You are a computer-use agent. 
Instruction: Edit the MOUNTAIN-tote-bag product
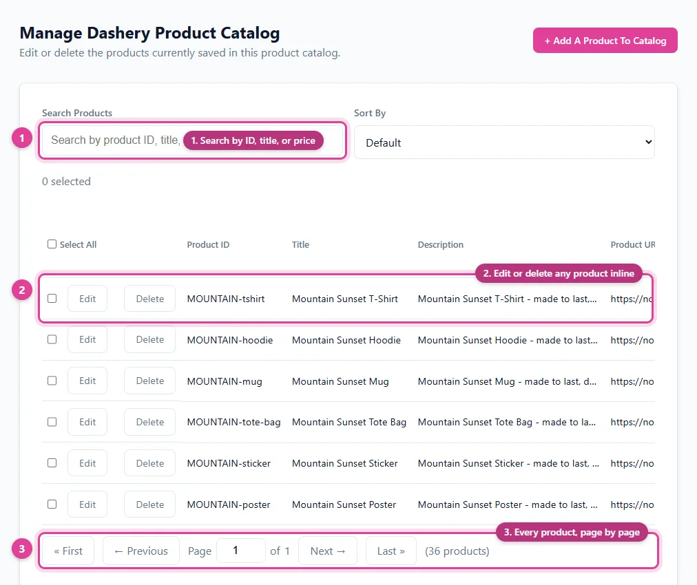(87, 422)
